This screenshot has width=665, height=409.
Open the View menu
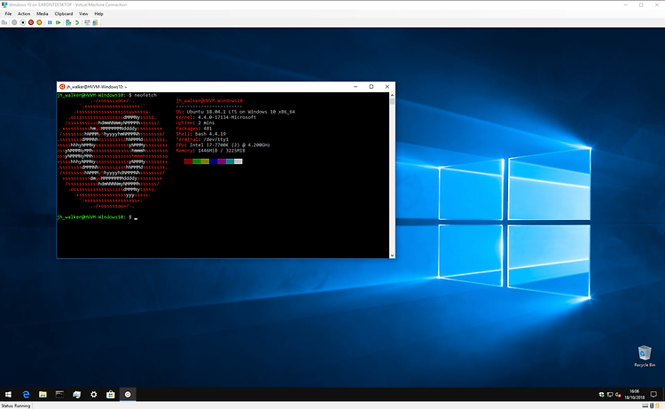83,13
